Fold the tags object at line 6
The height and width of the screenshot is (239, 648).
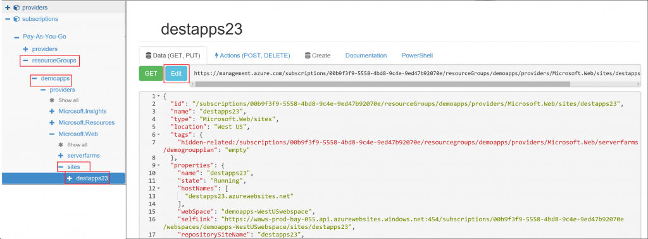coord(159,135)
